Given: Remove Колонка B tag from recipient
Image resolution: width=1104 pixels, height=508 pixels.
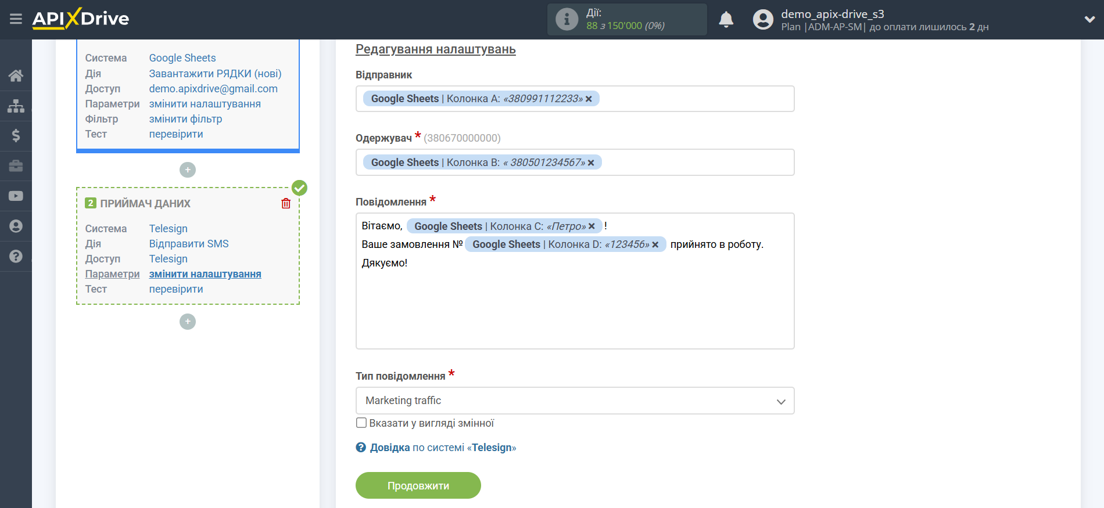Looking at the screenshot, I should 591,163.
